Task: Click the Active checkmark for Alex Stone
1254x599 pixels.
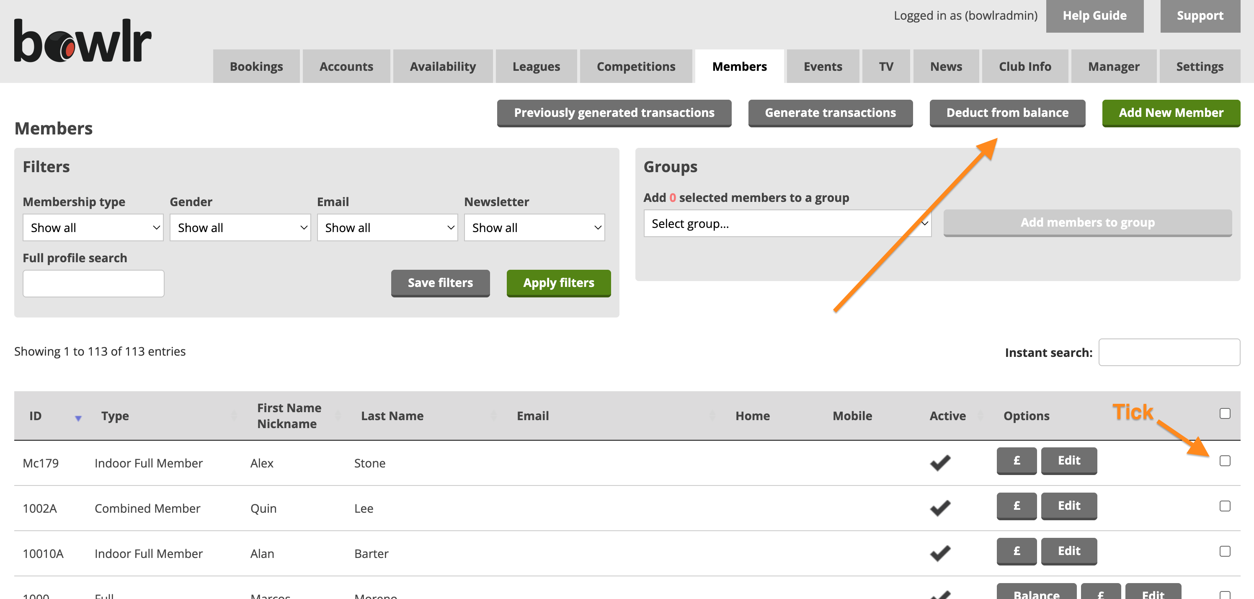Action: 940,462
